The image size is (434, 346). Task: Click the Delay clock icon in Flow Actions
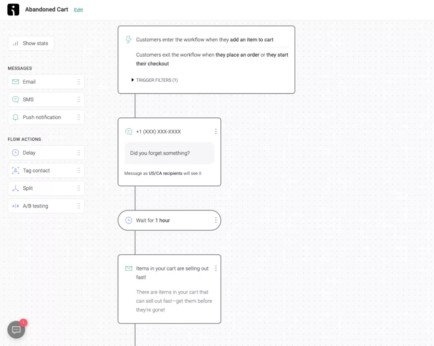coord(15,153)
